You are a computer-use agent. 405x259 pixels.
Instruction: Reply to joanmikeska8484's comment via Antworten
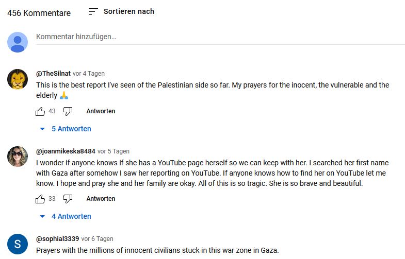101,199
